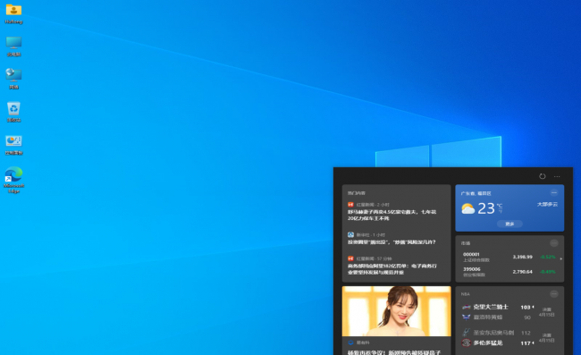
Task: Click the top stories section heading
Action: [357, 193]
